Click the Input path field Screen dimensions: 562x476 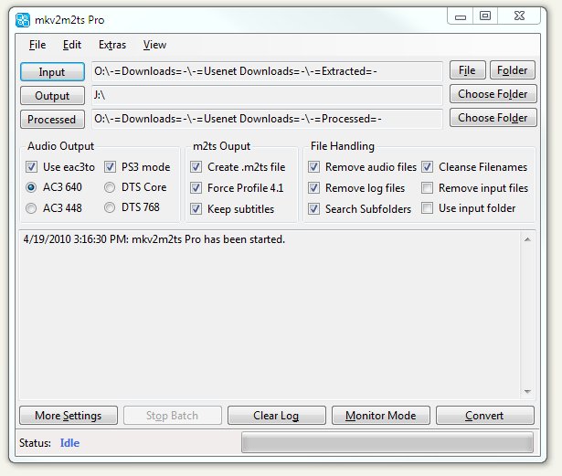coord(267,71)
